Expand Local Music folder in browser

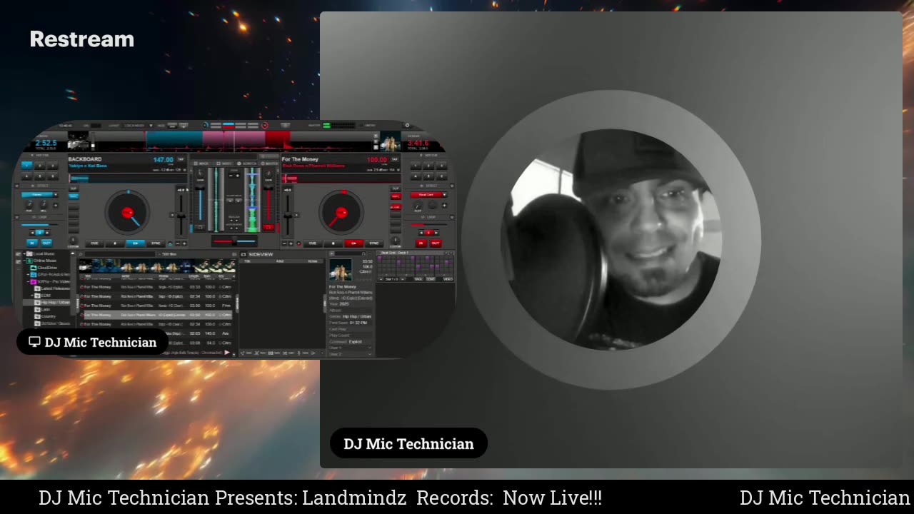[x=24, y=253]
